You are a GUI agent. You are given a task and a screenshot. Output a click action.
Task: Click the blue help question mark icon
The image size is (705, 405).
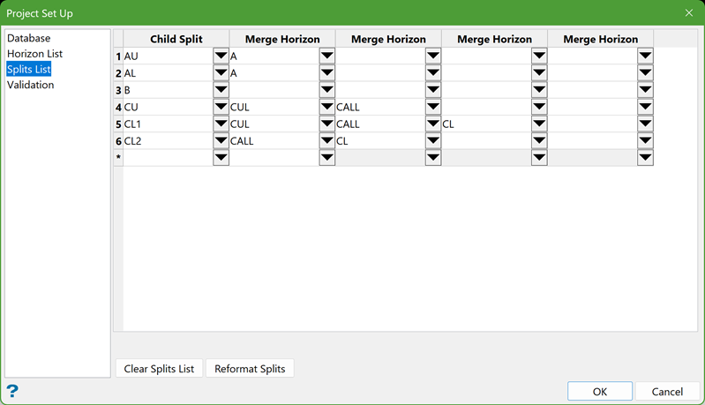[12, 391]
